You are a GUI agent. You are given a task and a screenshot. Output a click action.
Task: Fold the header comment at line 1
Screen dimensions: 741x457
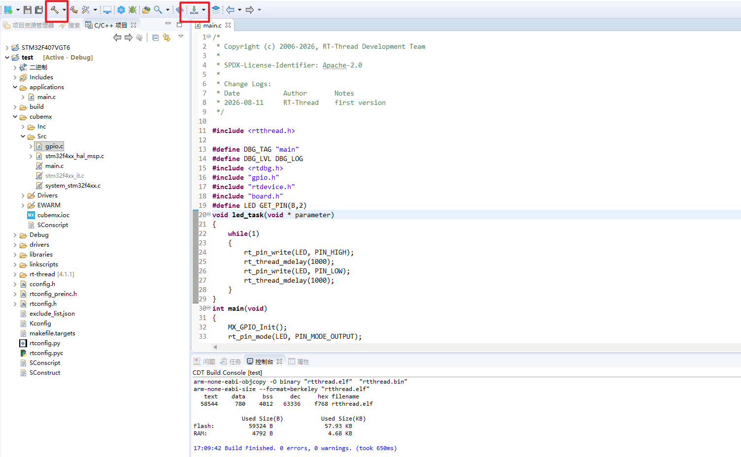[x=209, y=36]
